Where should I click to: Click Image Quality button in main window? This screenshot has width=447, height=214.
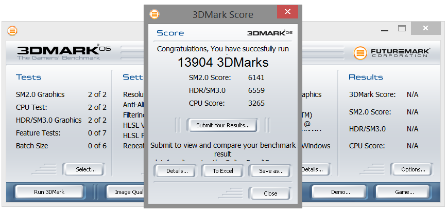126,192
